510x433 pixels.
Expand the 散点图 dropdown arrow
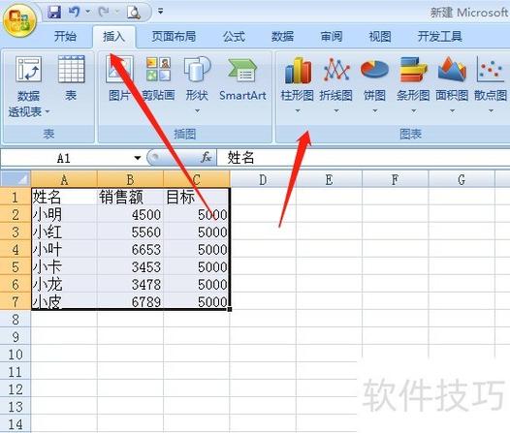[x=491, y=111]
